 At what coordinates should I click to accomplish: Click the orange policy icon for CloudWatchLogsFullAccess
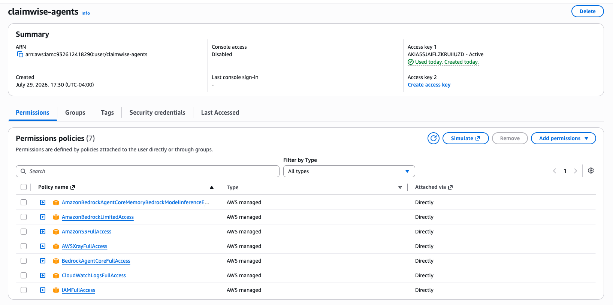(x=56, y=275)
